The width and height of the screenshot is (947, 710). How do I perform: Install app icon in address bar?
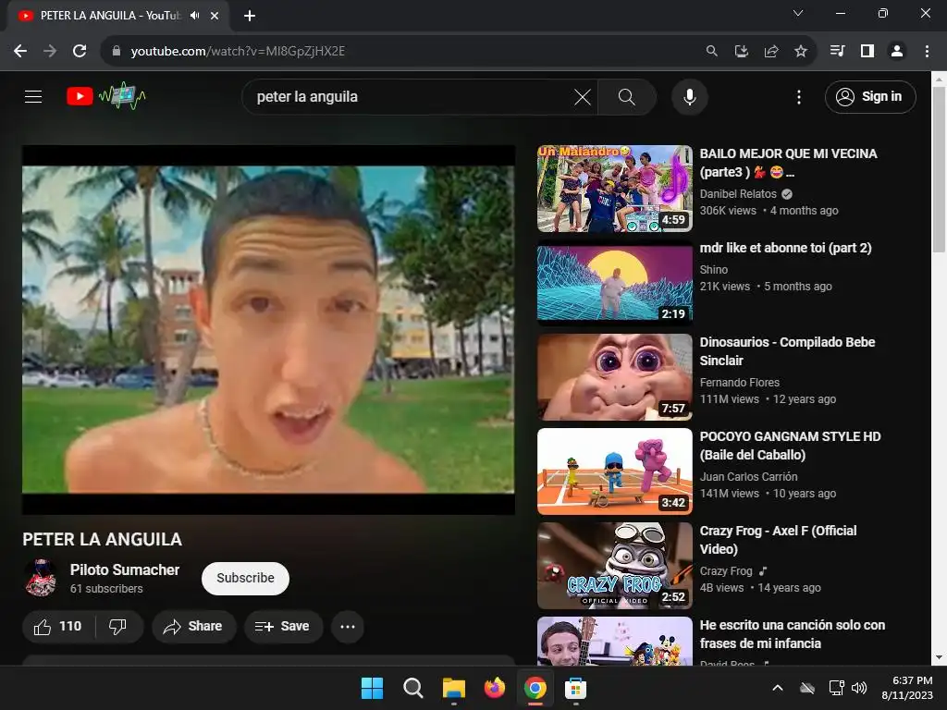click(741, 52)
